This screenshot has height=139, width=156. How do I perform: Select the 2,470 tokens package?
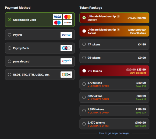(114, 124)
